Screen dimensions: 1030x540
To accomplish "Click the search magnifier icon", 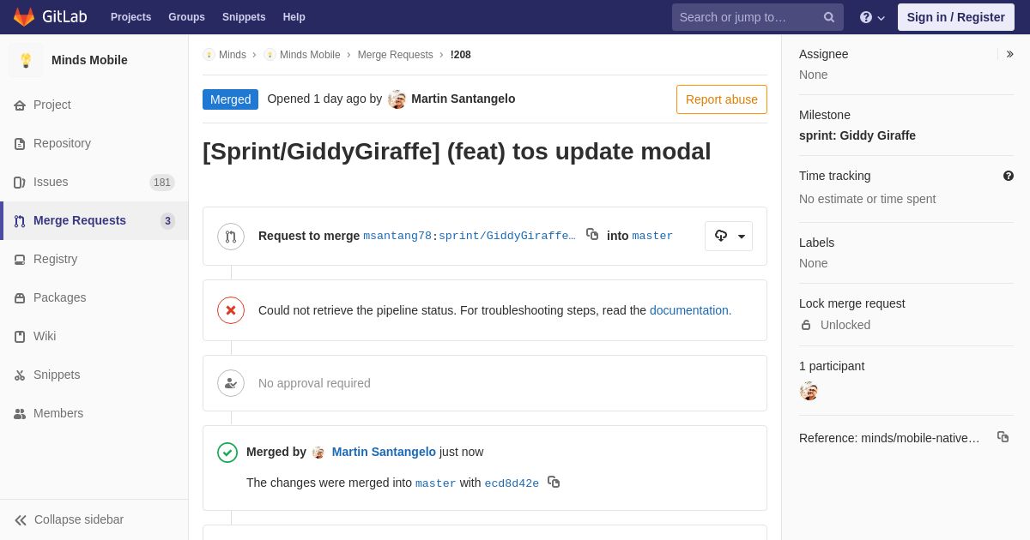I will tap(829, 17).
